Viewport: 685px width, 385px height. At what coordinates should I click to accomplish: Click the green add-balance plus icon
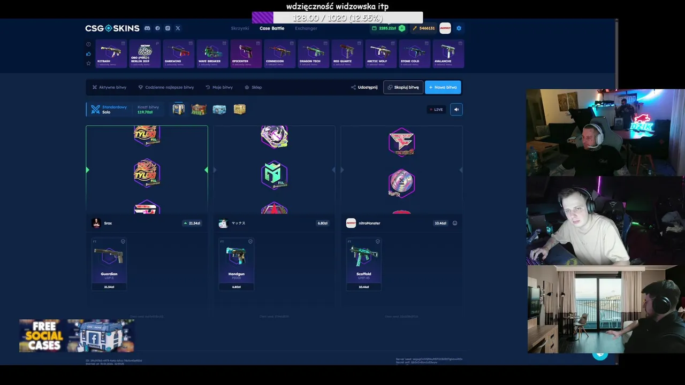tap(402, 28)
